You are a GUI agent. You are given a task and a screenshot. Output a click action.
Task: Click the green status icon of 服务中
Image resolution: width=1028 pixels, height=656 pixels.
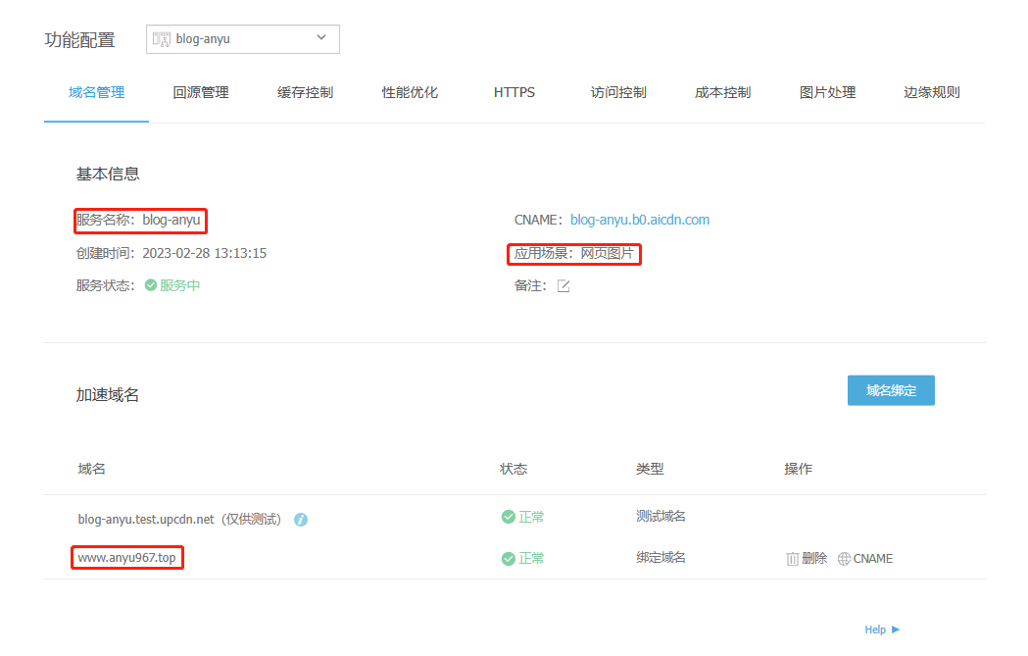[x=151, y=285]
